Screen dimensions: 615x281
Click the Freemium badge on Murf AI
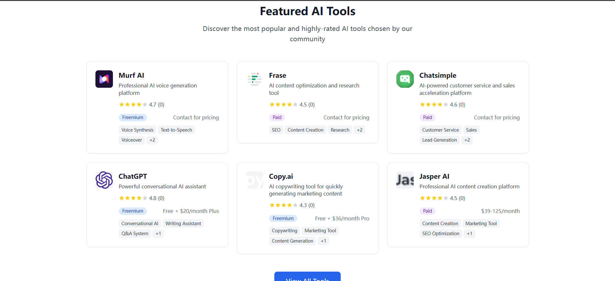(x=133, y=117)
